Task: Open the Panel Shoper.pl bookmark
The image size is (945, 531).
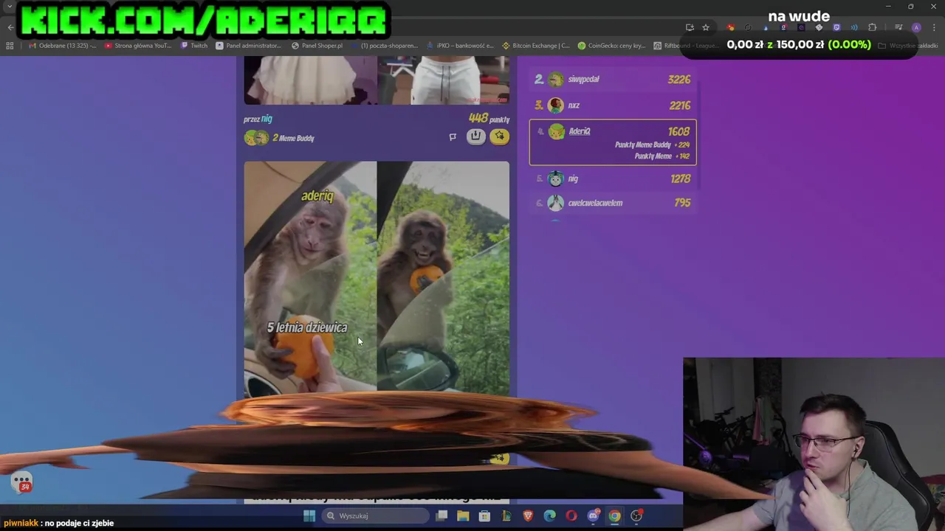Action: [x=317, y=46]
